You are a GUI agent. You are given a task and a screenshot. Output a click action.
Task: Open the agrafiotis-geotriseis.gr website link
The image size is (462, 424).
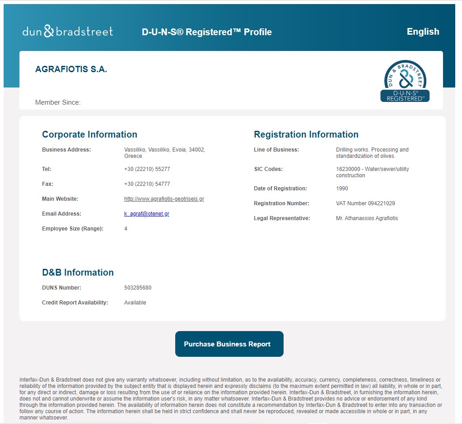(x=164, y=199)
